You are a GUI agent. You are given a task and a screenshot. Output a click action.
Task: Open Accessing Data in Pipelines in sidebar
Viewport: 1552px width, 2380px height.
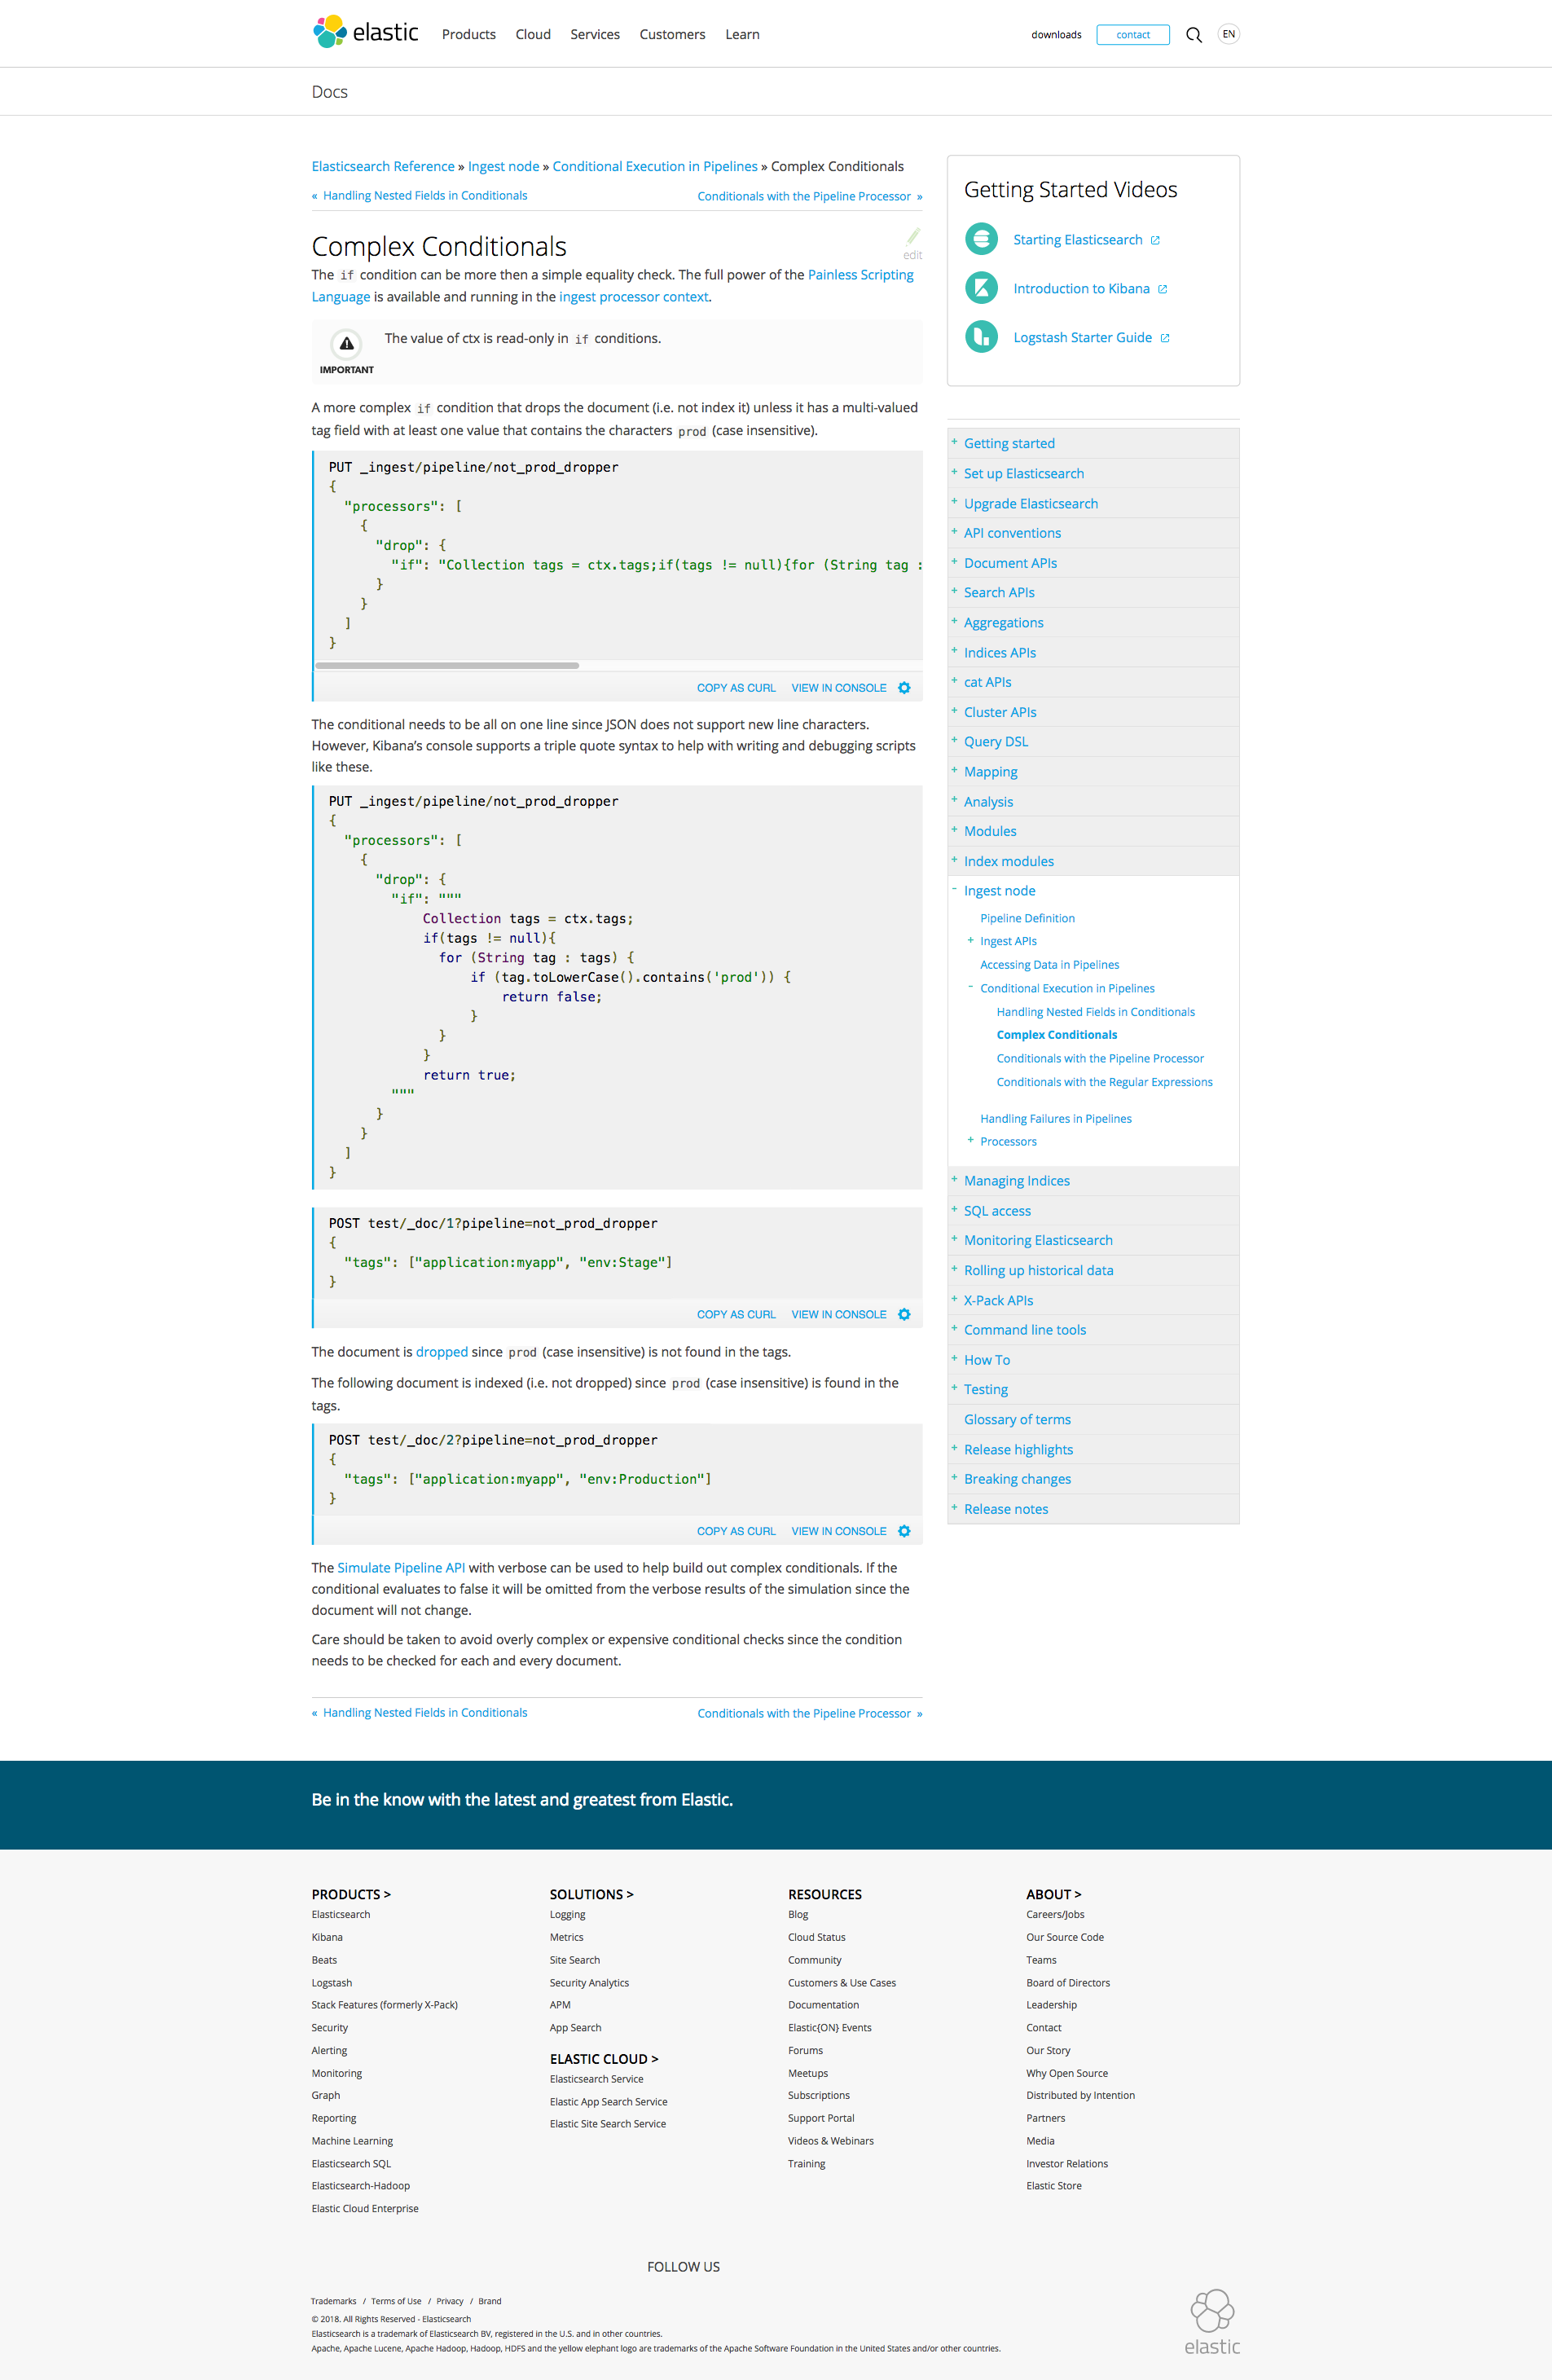tap(1049, 965)
